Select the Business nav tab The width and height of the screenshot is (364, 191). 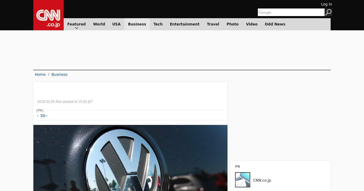tap(137, 24)
